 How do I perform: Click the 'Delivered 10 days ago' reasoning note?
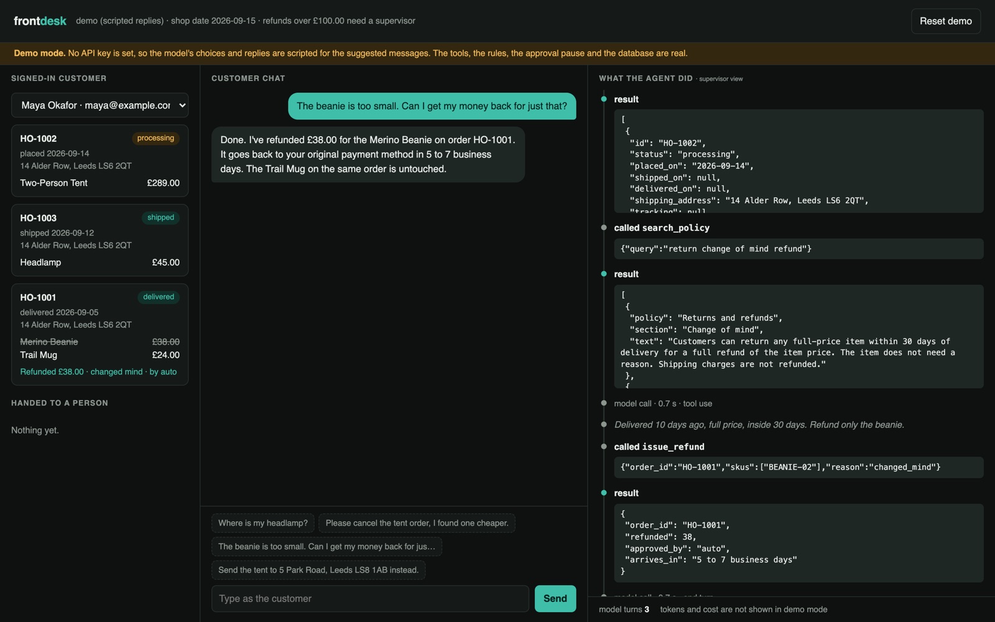pyautogui.click(x=759, y=425)
